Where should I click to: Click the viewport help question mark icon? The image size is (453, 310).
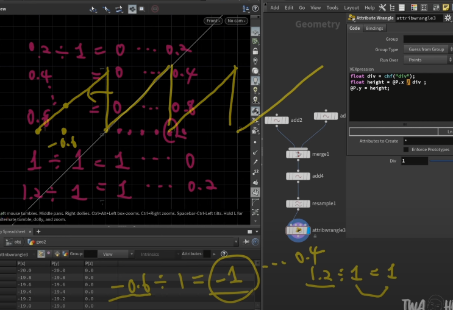(255, 9)
